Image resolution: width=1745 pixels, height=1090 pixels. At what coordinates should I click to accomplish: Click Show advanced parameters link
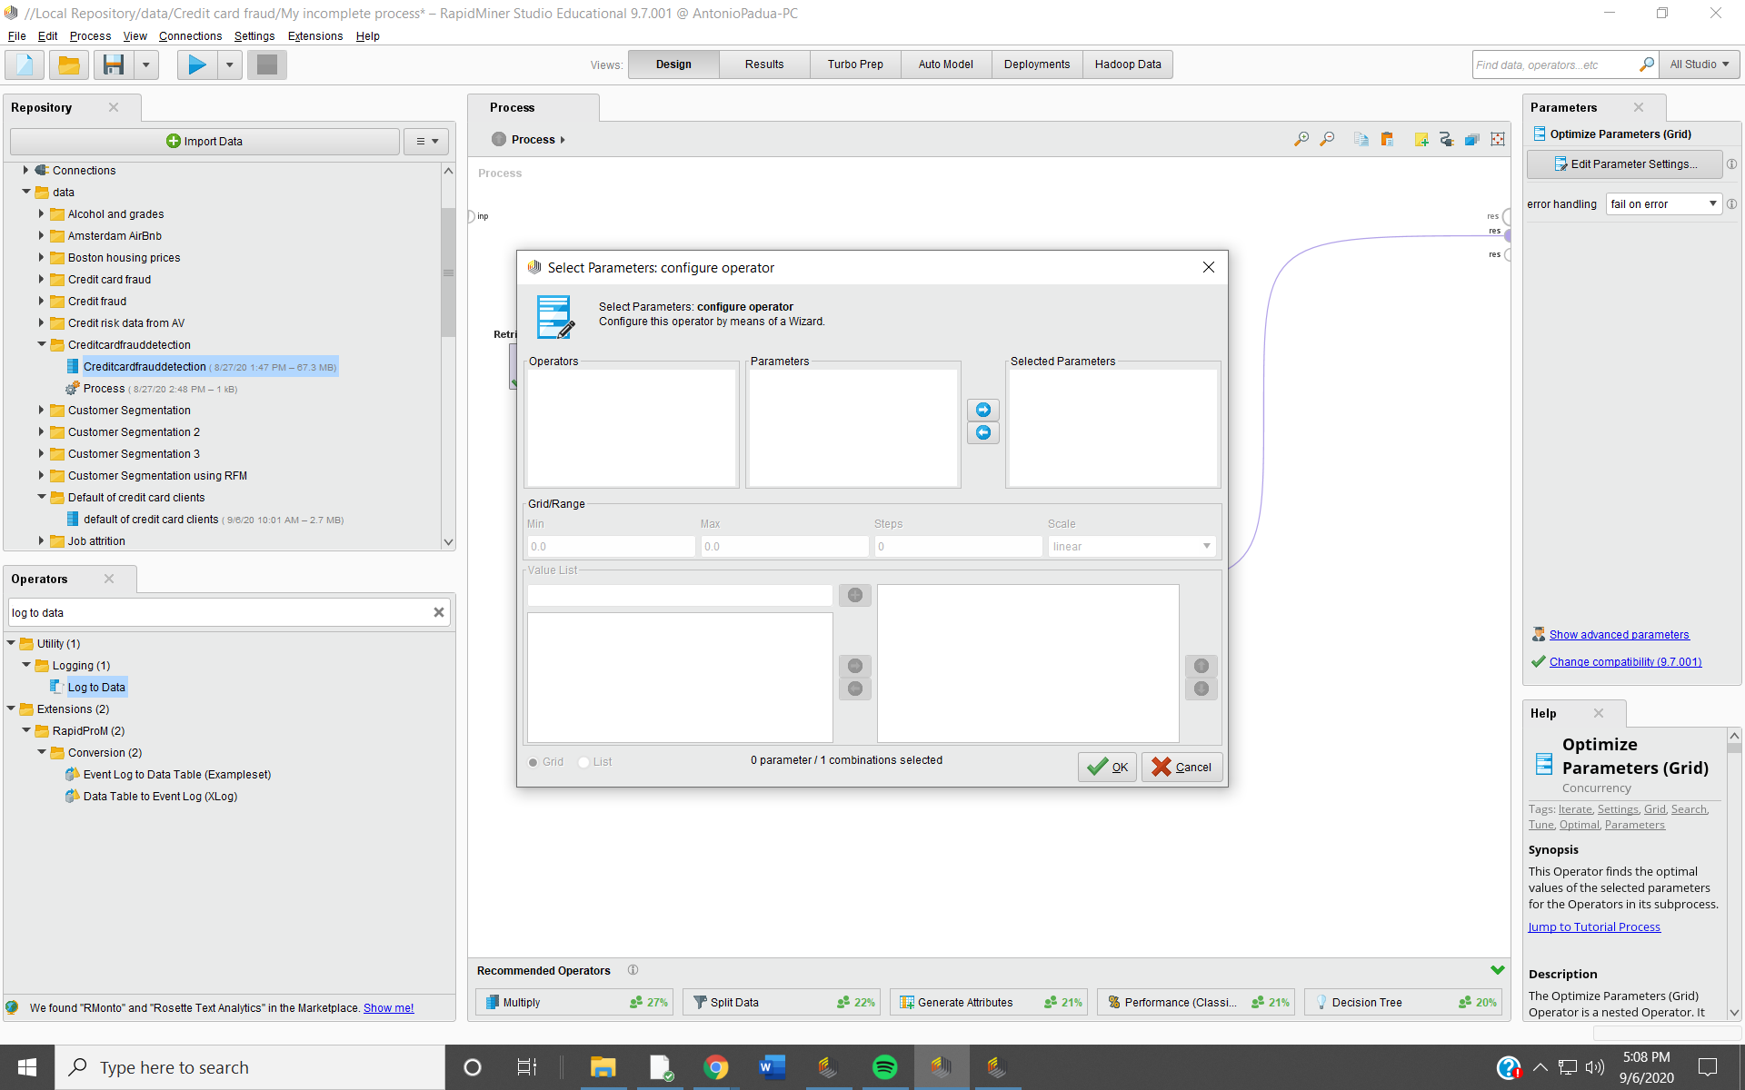pos(1619,635)
